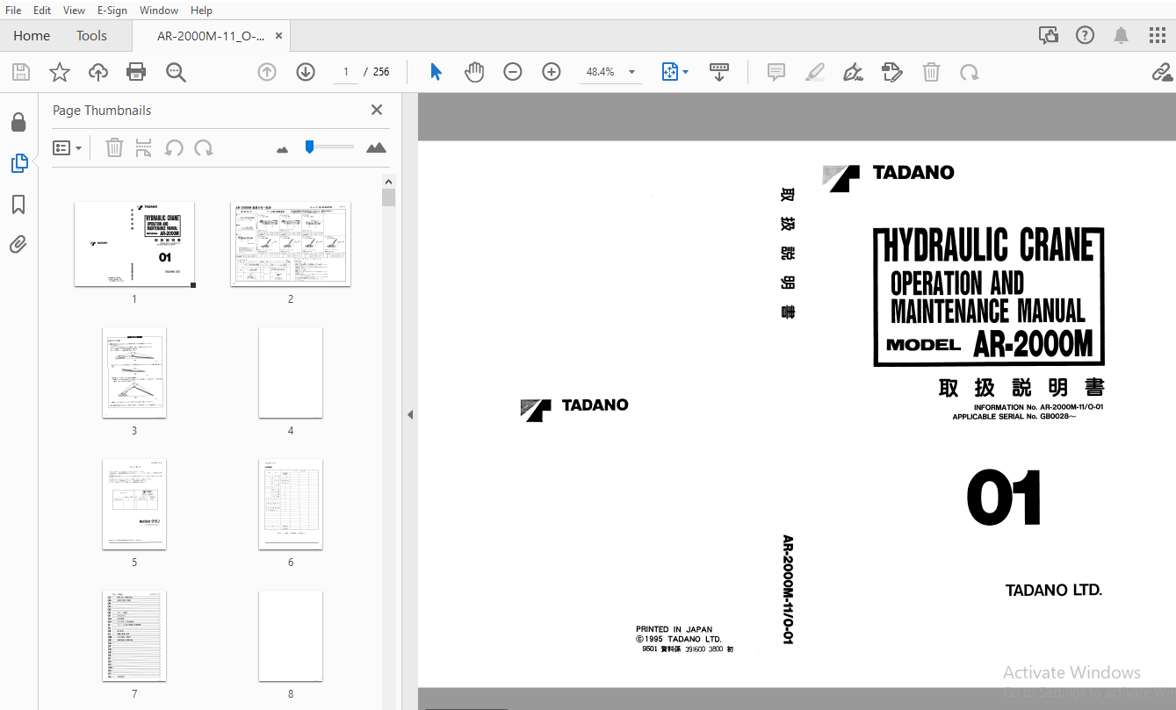
Task: Close the AR-2000M-11_O document tab
Action: [279, 36]
